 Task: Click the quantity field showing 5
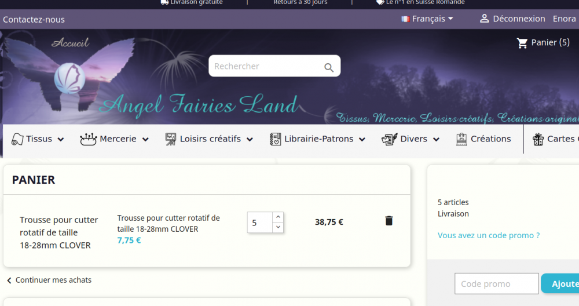(x=260, y=223)
